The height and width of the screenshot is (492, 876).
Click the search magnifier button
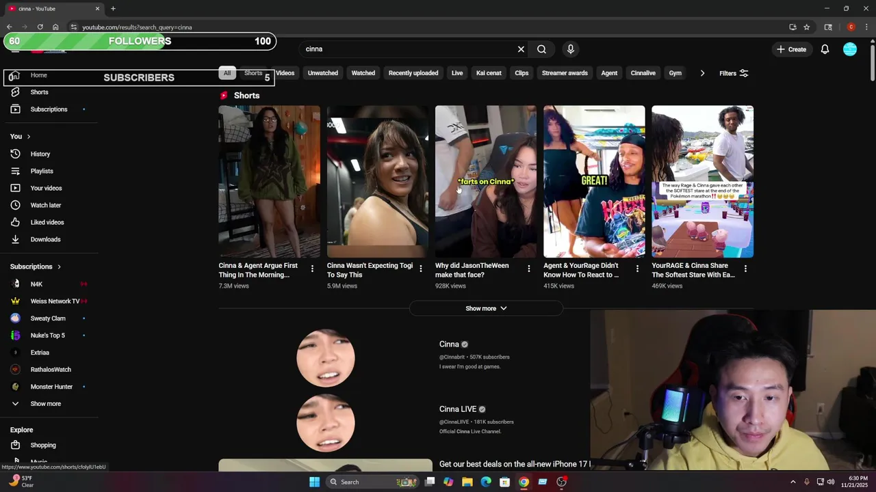[541, 49]
